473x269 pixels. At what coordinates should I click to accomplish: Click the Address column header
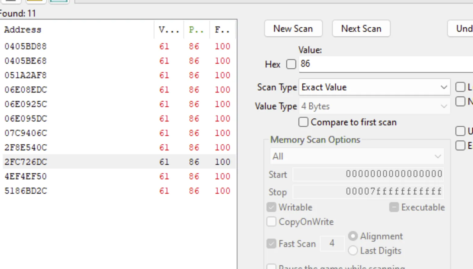(23, 29)
